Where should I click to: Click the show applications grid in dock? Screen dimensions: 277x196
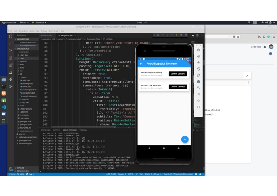click(x=4, y=121)
